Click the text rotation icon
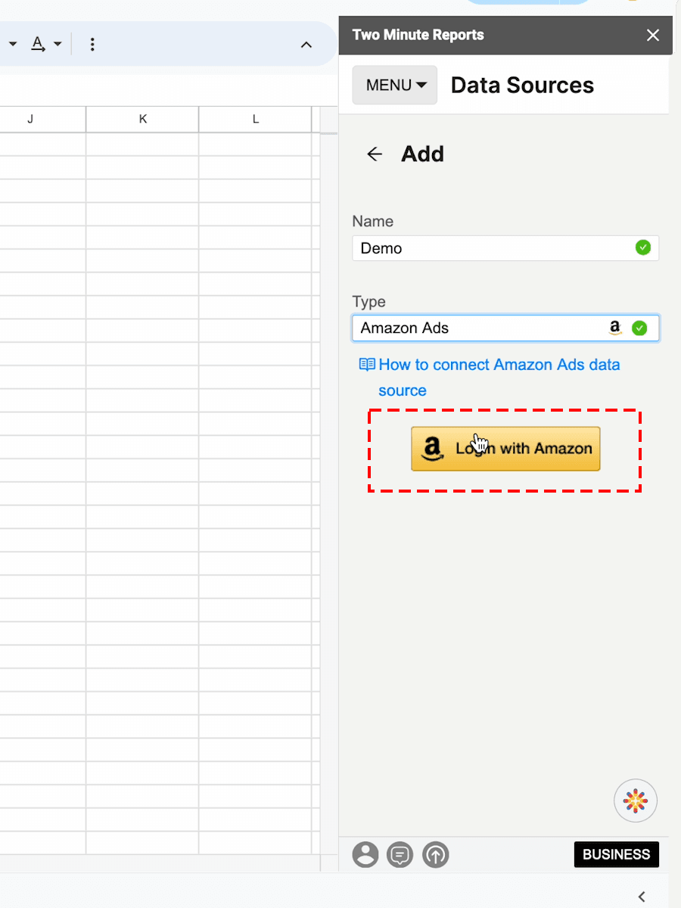The width and height of the screenshot is (681, 908). pos(37,44)
